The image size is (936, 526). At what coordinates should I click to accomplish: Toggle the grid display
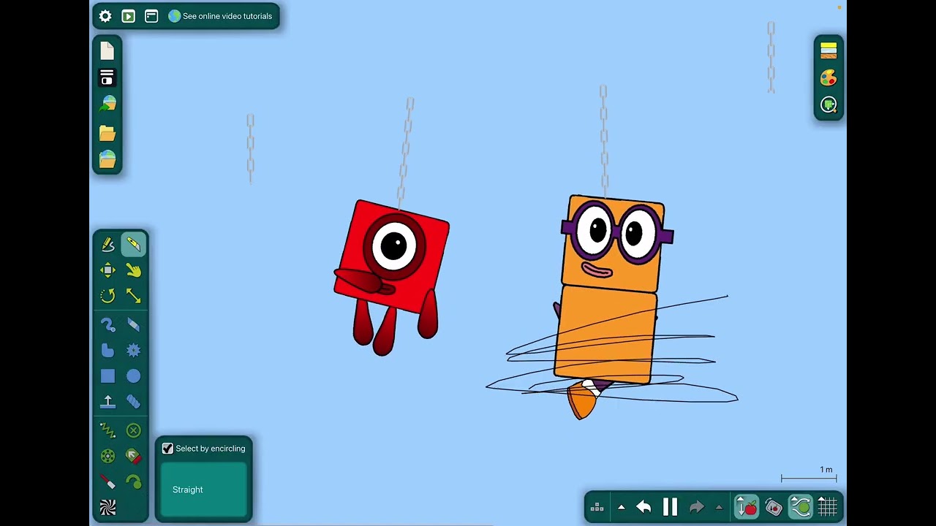click(x=828, y=506)
